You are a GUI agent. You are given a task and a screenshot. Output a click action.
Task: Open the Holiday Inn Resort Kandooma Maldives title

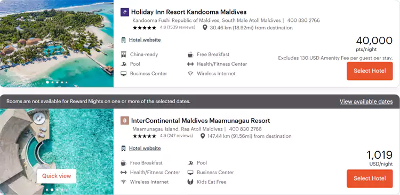(x=188, y=12)
